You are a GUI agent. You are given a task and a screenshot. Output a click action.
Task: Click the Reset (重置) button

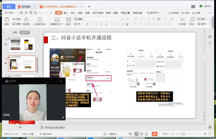(78, 19)
